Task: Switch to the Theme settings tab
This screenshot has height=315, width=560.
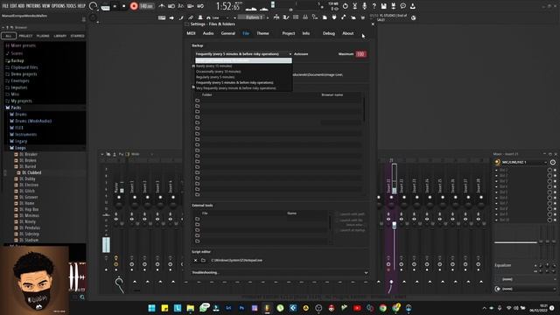Action: pyautogui.click(x=262, y=33)
